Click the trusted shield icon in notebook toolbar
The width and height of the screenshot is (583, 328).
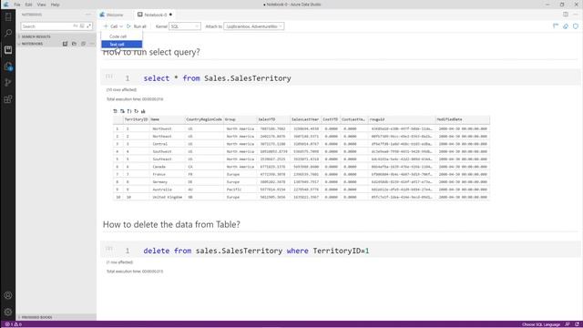[576, 26]
